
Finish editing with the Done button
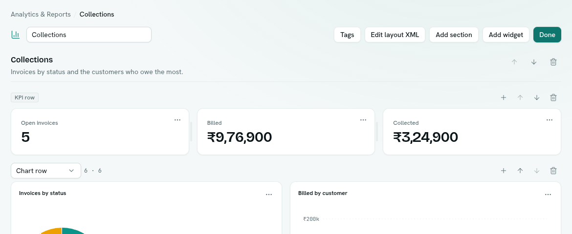547,35
